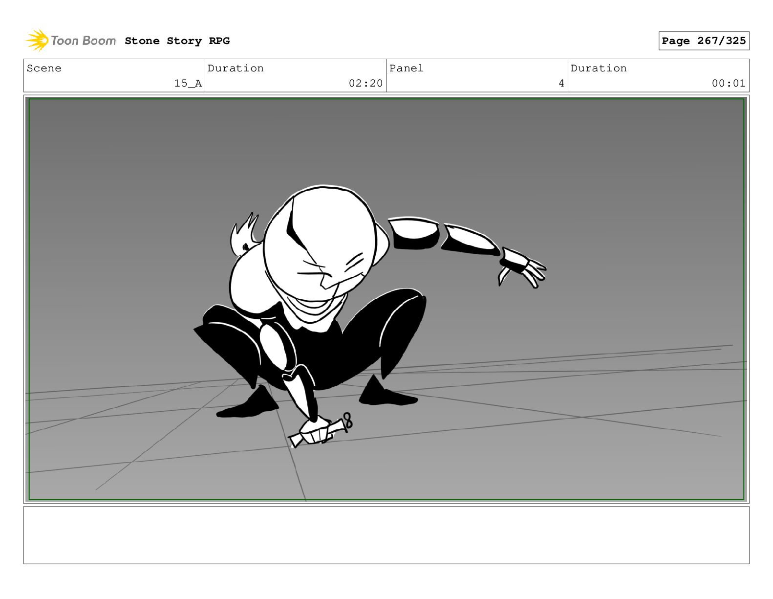This screenshot has width=773, height=599.
Task: Click the panel duration value '00:01'
Action: click(x=729, y=84)
